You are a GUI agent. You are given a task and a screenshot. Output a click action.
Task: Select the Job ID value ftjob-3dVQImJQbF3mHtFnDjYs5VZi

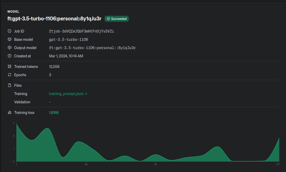click(81, 31)
